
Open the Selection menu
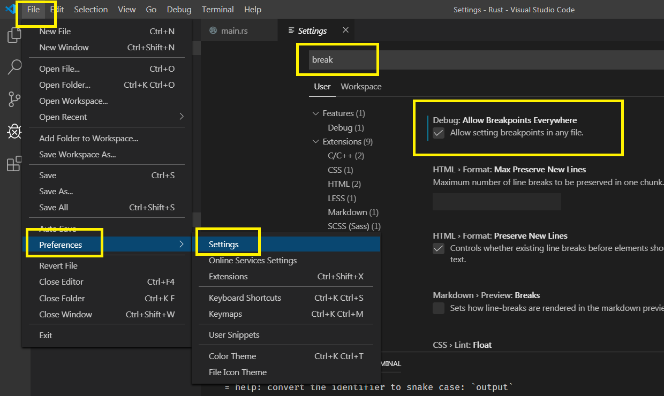pyautogui.click(x=91, y=9)
